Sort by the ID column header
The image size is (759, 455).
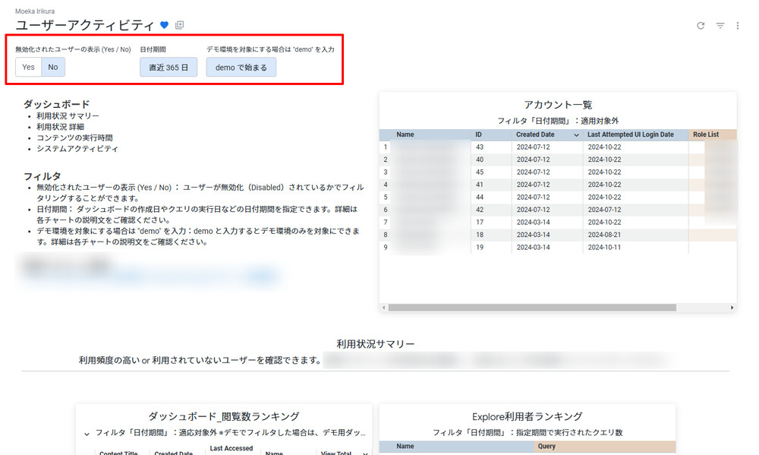479,134
